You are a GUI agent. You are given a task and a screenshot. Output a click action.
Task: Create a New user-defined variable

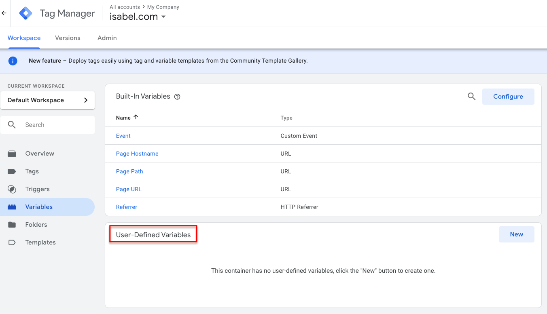click(517, 234)
